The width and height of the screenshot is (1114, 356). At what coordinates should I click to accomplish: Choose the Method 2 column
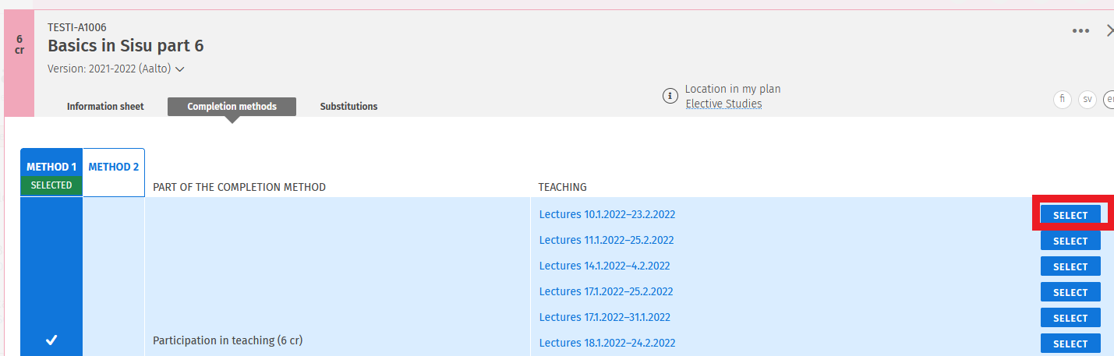coord(114,167)
